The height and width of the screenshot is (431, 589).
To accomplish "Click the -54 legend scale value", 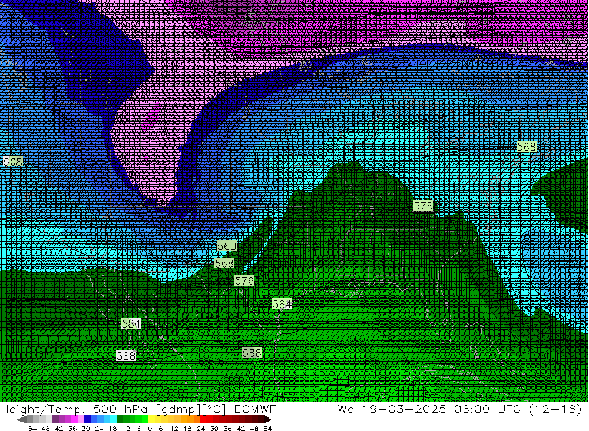I will 28,429.
